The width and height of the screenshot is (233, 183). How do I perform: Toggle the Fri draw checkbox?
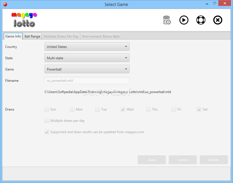pyautogui.click(x=174, y=109)
